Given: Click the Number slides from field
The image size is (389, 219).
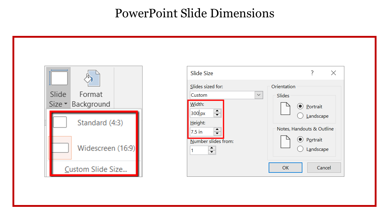Looking at the screenshot, I should pos(199,150).
